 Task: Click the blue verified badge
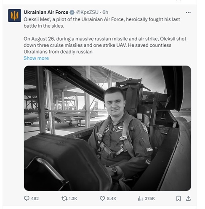[72, 12]
